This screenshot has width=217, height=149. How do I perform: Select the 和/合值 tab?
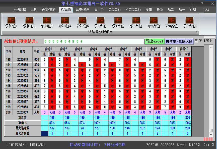pyautogui.click(x=65, y=10)
